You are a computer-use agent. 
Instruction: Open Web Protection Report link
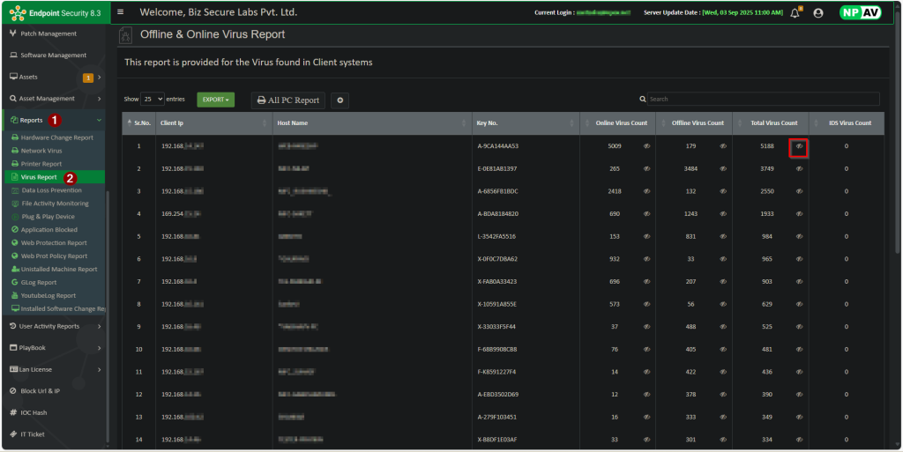point(54,243)
